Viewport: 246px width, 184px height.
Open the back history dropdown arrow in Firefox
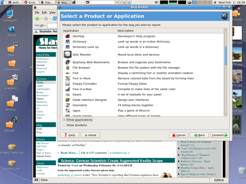pos(41,19)
